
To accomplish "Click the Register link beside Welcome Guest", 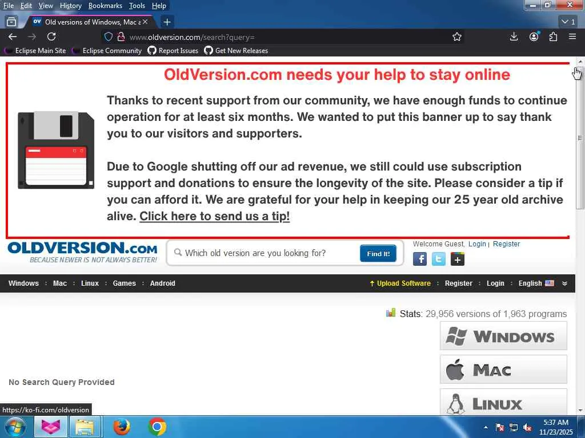I will coord(506,244).
